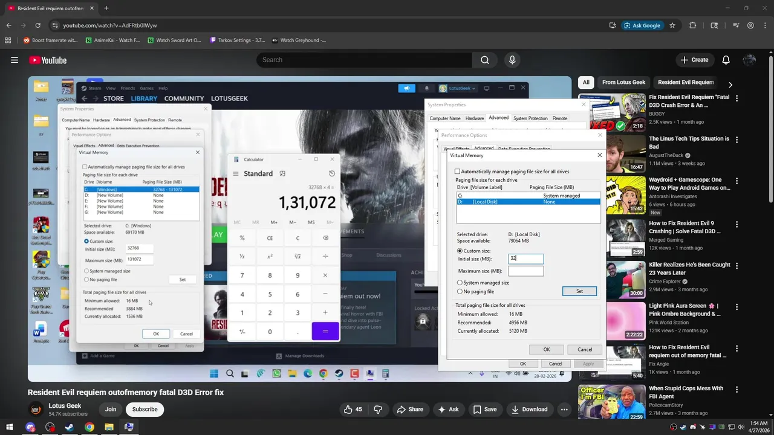Open the Chrome three-dot menu
Screen dimensions: 774x435
765,25
